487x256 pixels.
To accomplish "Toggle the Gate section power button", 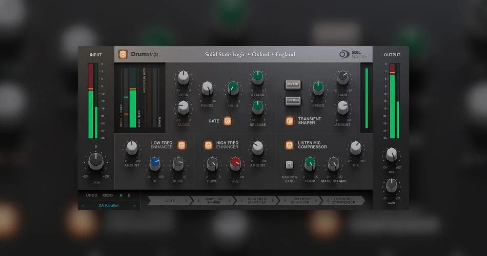I will coord(228,121).
